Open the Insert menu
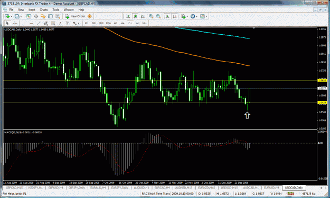The image size is (330, 198). click(x=32, y=9)
